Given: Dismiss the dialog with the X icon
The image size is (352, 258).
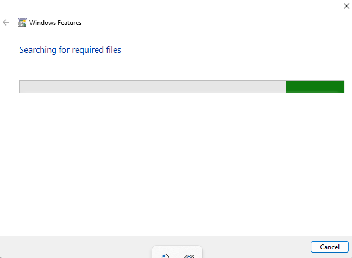Looking at the screenshot, I should click(x=347, y=6).
